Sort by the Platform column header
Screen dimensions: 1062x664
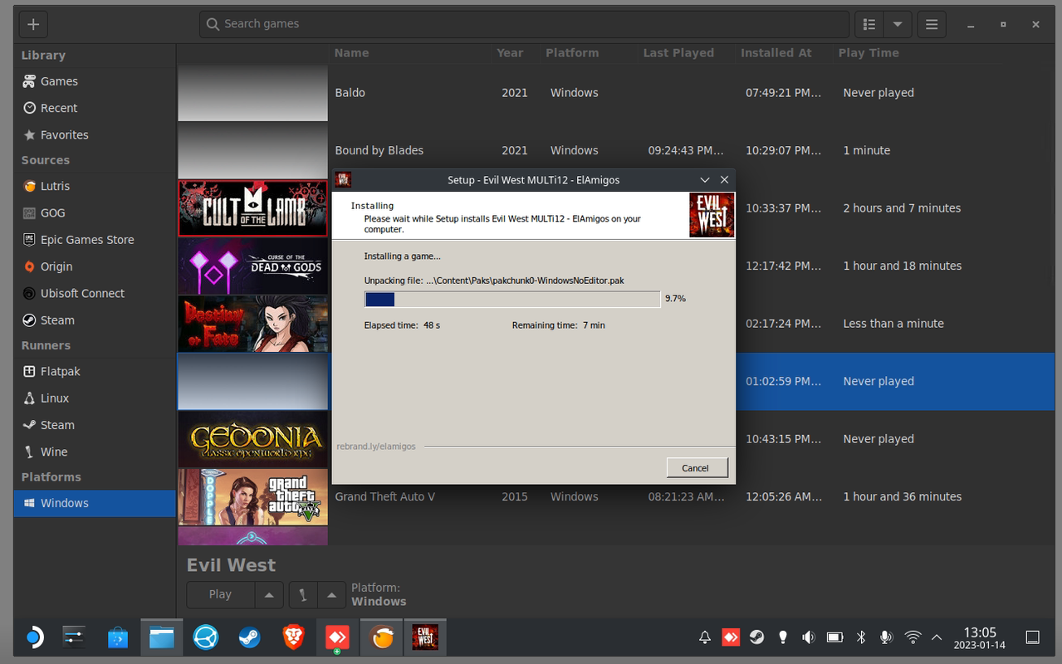(572, 52)
